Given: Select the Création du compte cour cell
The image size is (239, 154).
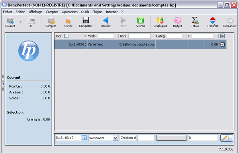Looking at the screenshot, I should click(137, 44).
